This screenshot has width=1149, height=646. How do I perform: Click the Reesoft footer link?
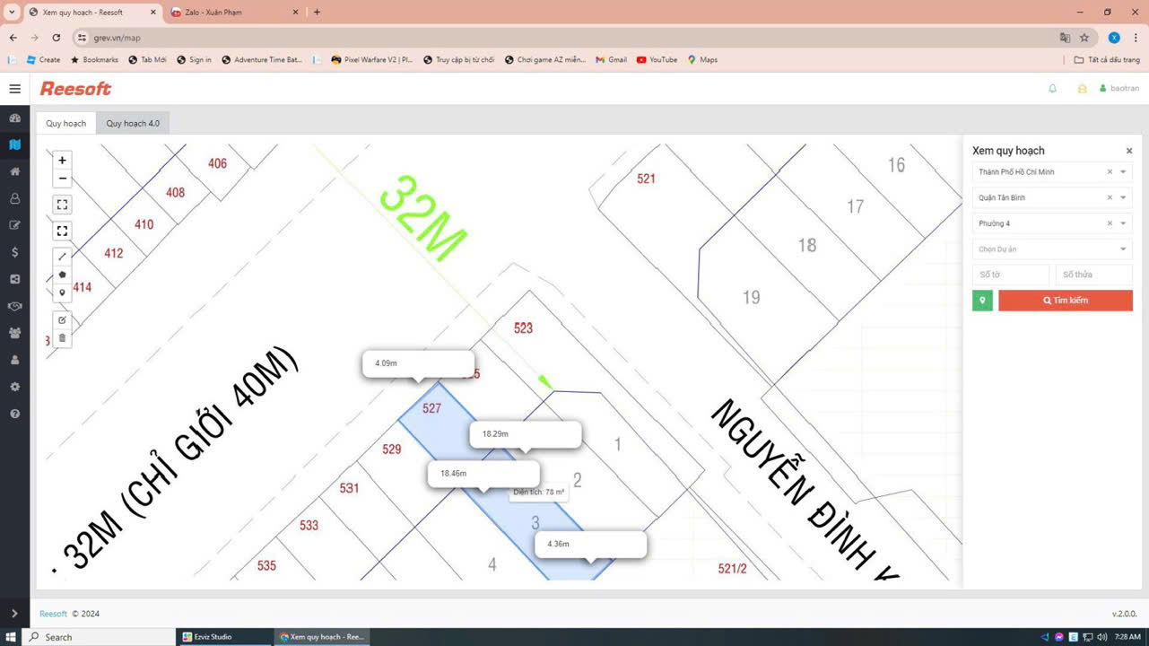(53, 614)
